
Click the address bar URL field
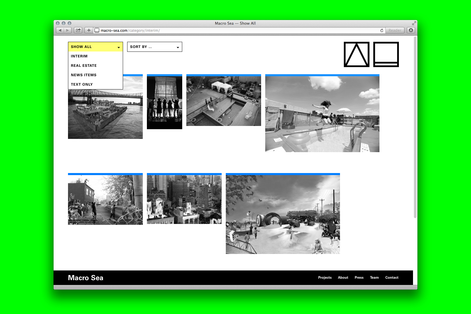click(235, 30)
